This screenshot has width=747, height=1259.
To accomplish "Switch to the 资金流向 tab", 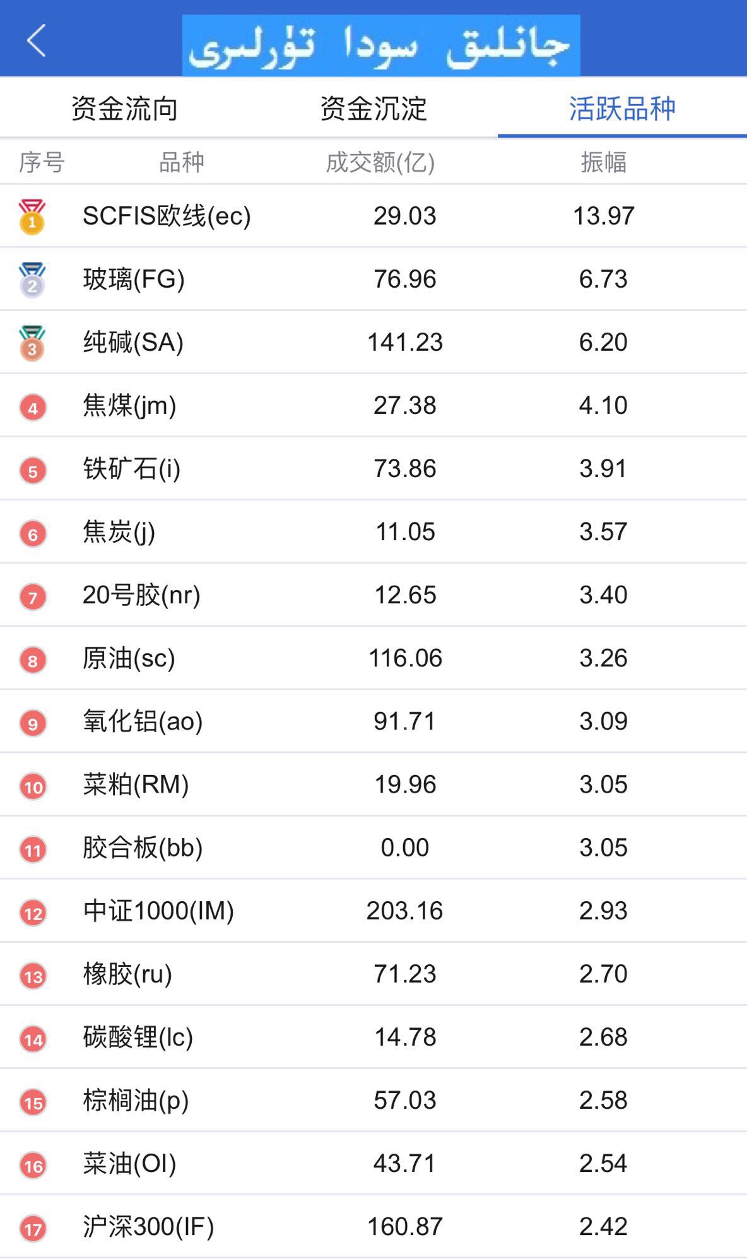I will [x=124, y=109].
